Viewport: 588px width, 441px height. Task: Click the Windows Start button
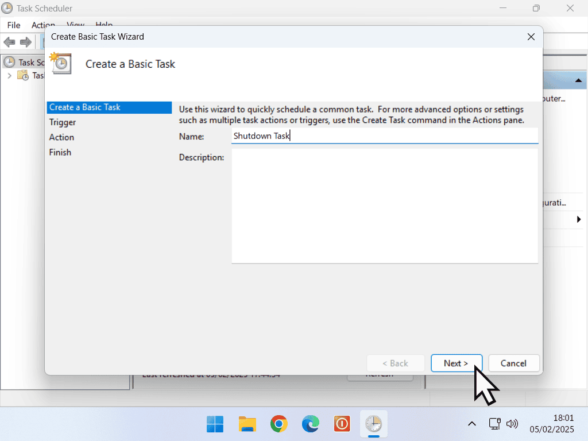[x=215, y=424]
